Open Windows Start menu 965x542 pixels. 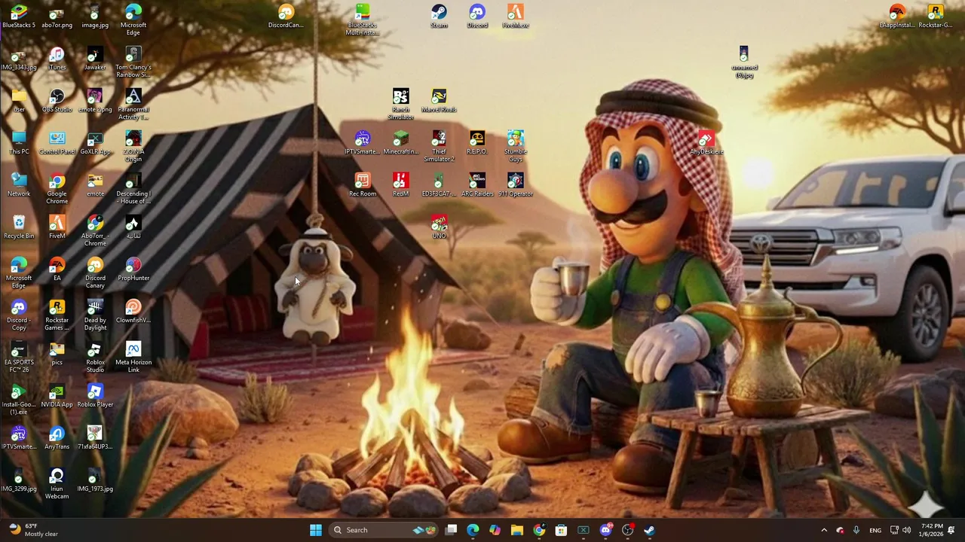(316, 530)
